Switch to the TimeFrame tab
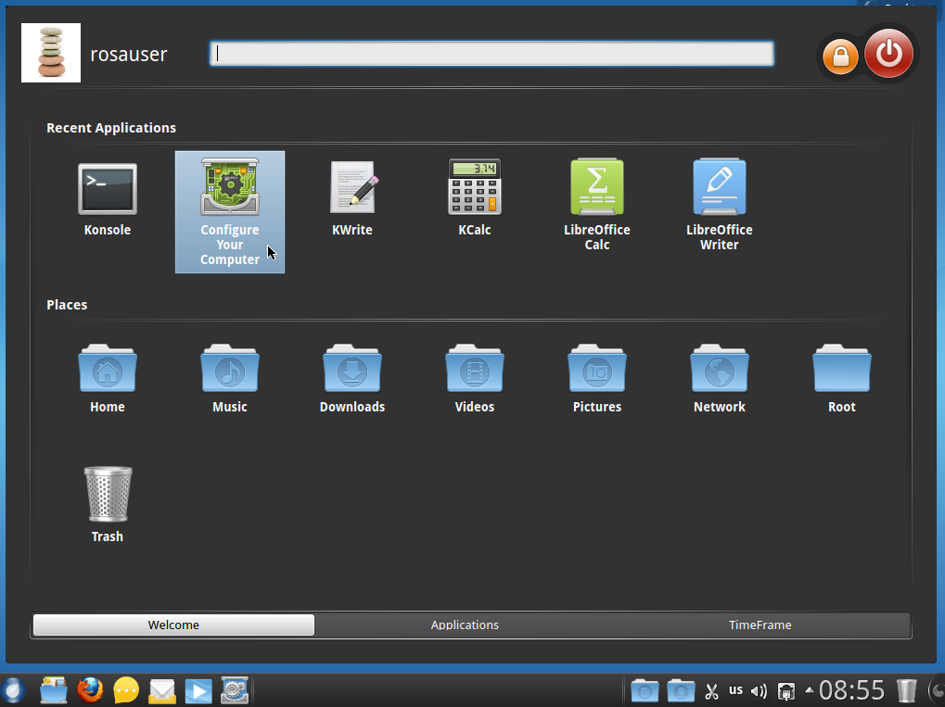The height and width of the screenshot is (707, 945). [x=760, y=625]
